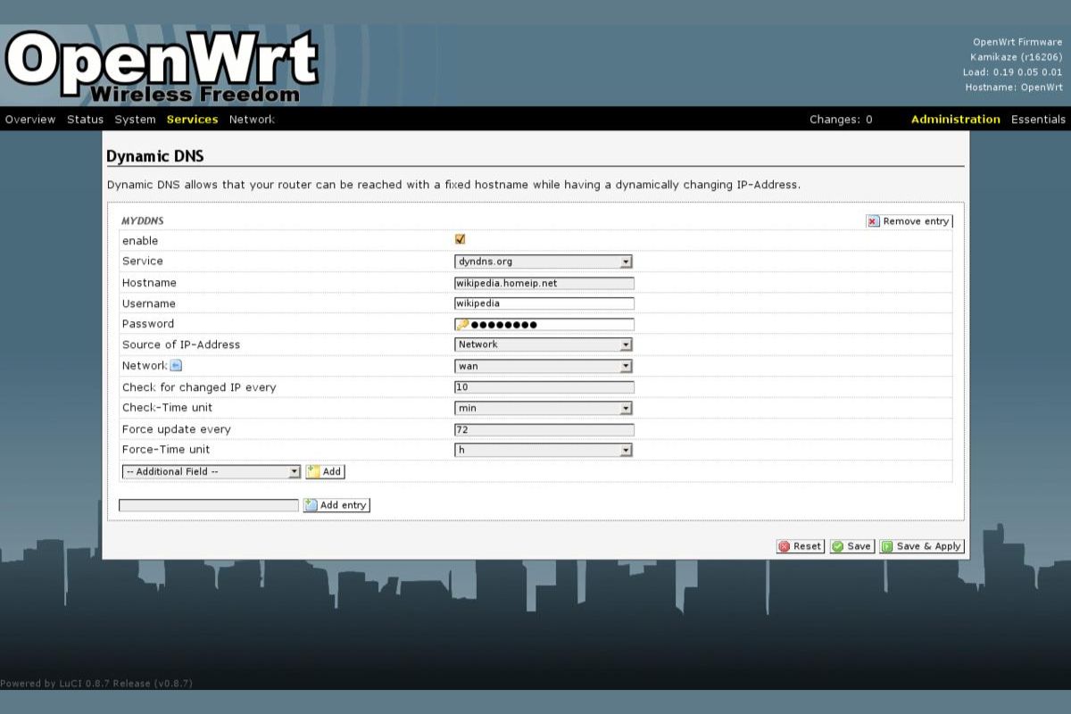Viewport: 1071px width, 714px height.
Task: Click the Kamikaze (r16206) text
Action: click(x=1017, y=57)
